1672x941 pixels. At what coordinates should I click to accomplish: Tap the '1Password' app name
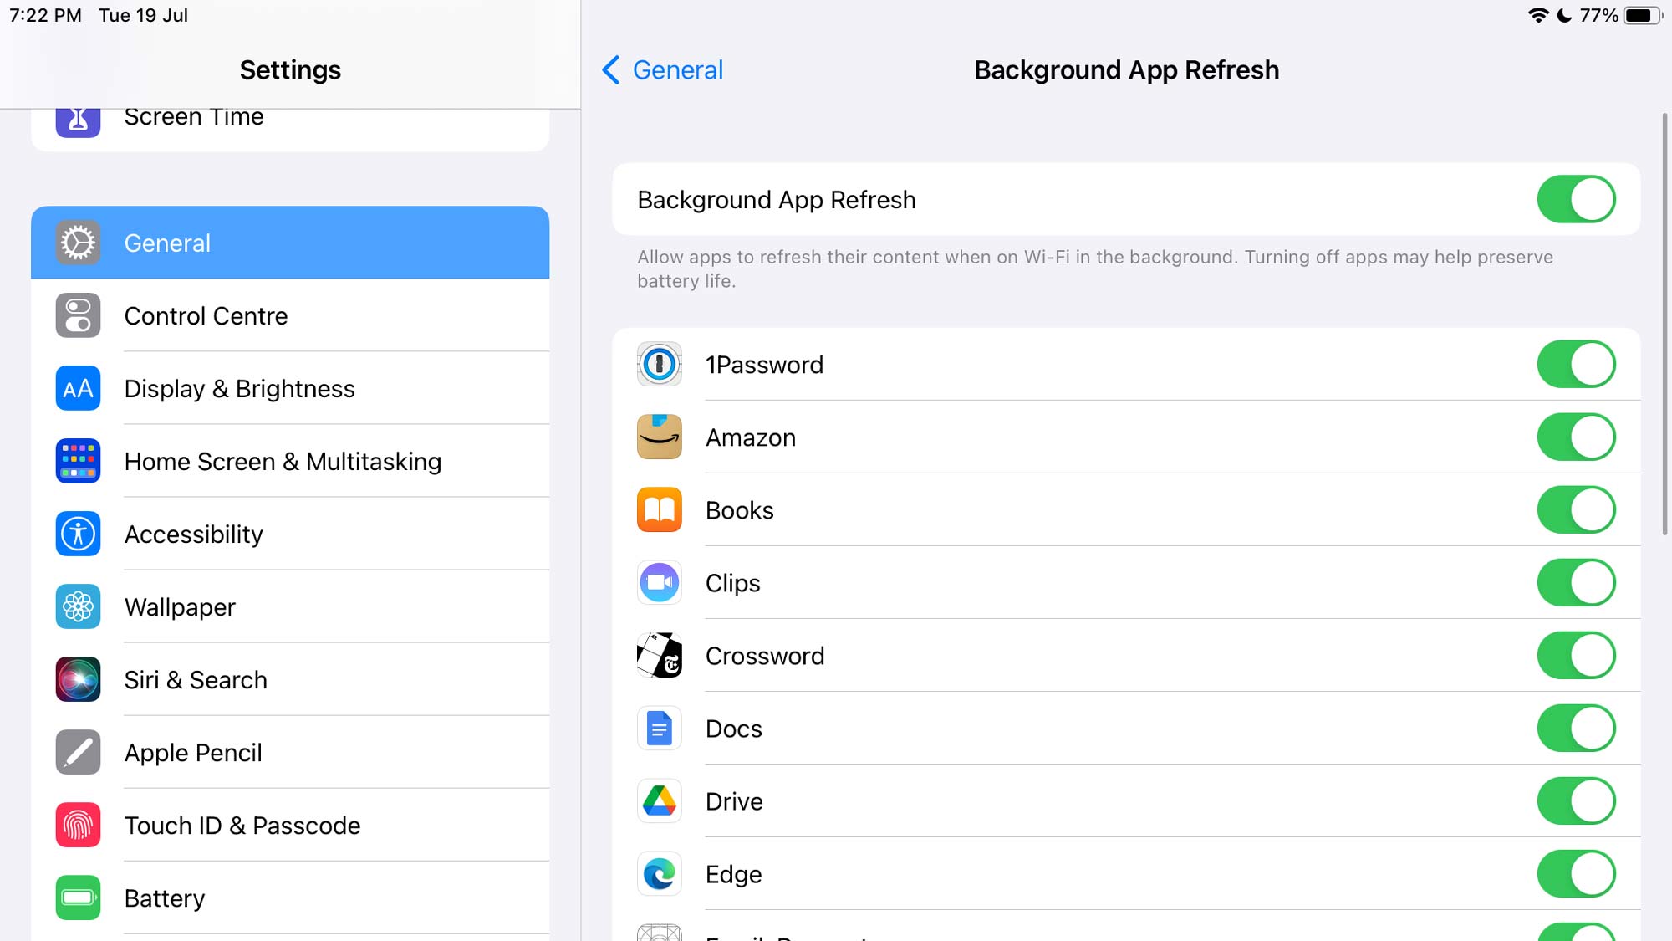coord(764,365)
